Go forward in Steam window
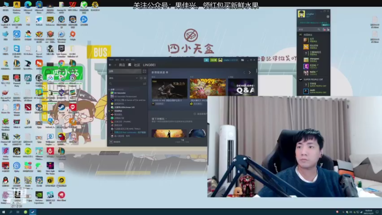382x215 pixels. click(x=115, y=65)
